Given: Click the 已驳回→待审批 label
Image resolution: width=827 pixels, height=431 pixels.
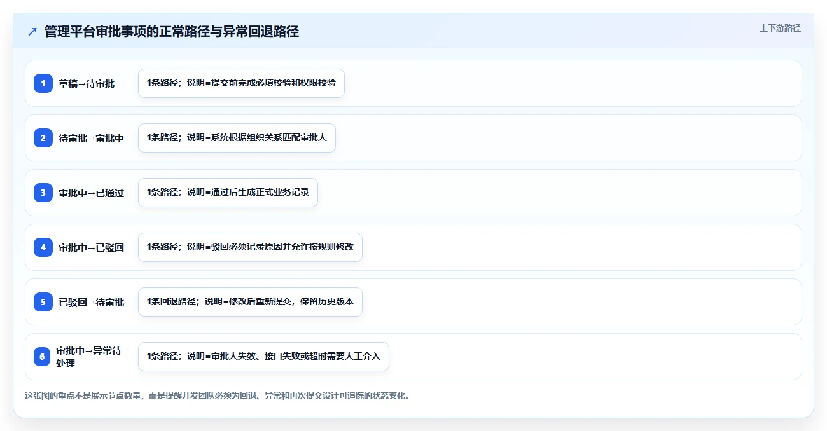Looking at the screenshot, I should point(92,302).
